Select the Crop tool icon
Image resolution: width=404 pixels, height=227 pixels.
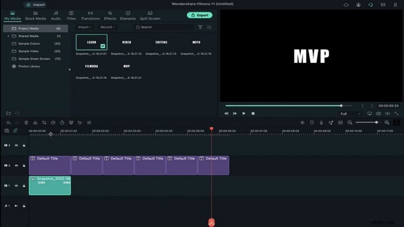[x=44, y=122]
